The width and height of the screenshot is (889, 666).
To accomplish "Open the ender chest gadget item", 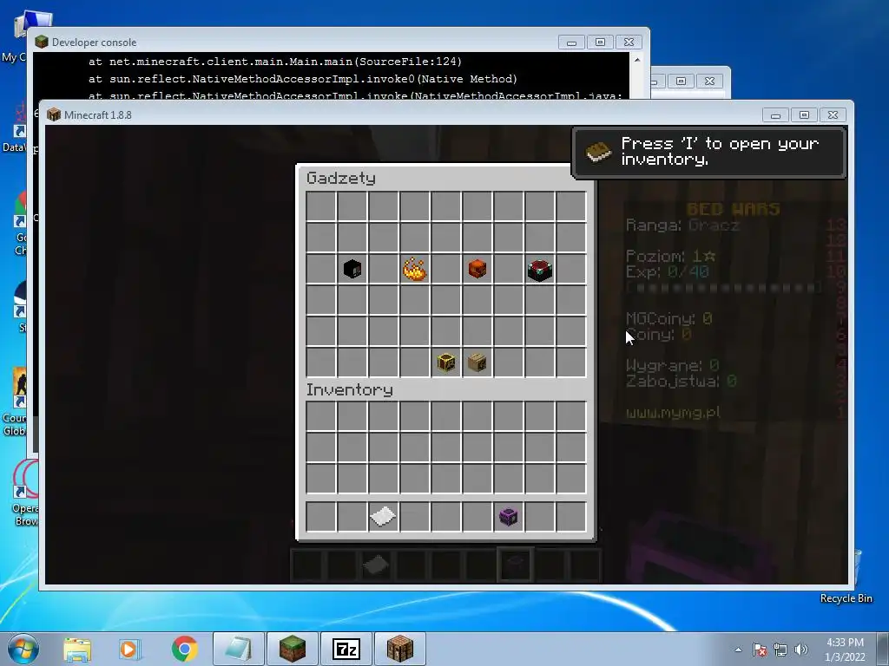I will tap(540, 271).
